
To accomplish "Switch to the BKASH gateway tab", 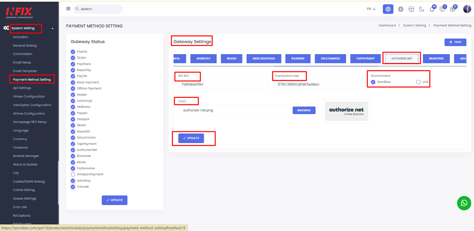I will tap(232, 59).
